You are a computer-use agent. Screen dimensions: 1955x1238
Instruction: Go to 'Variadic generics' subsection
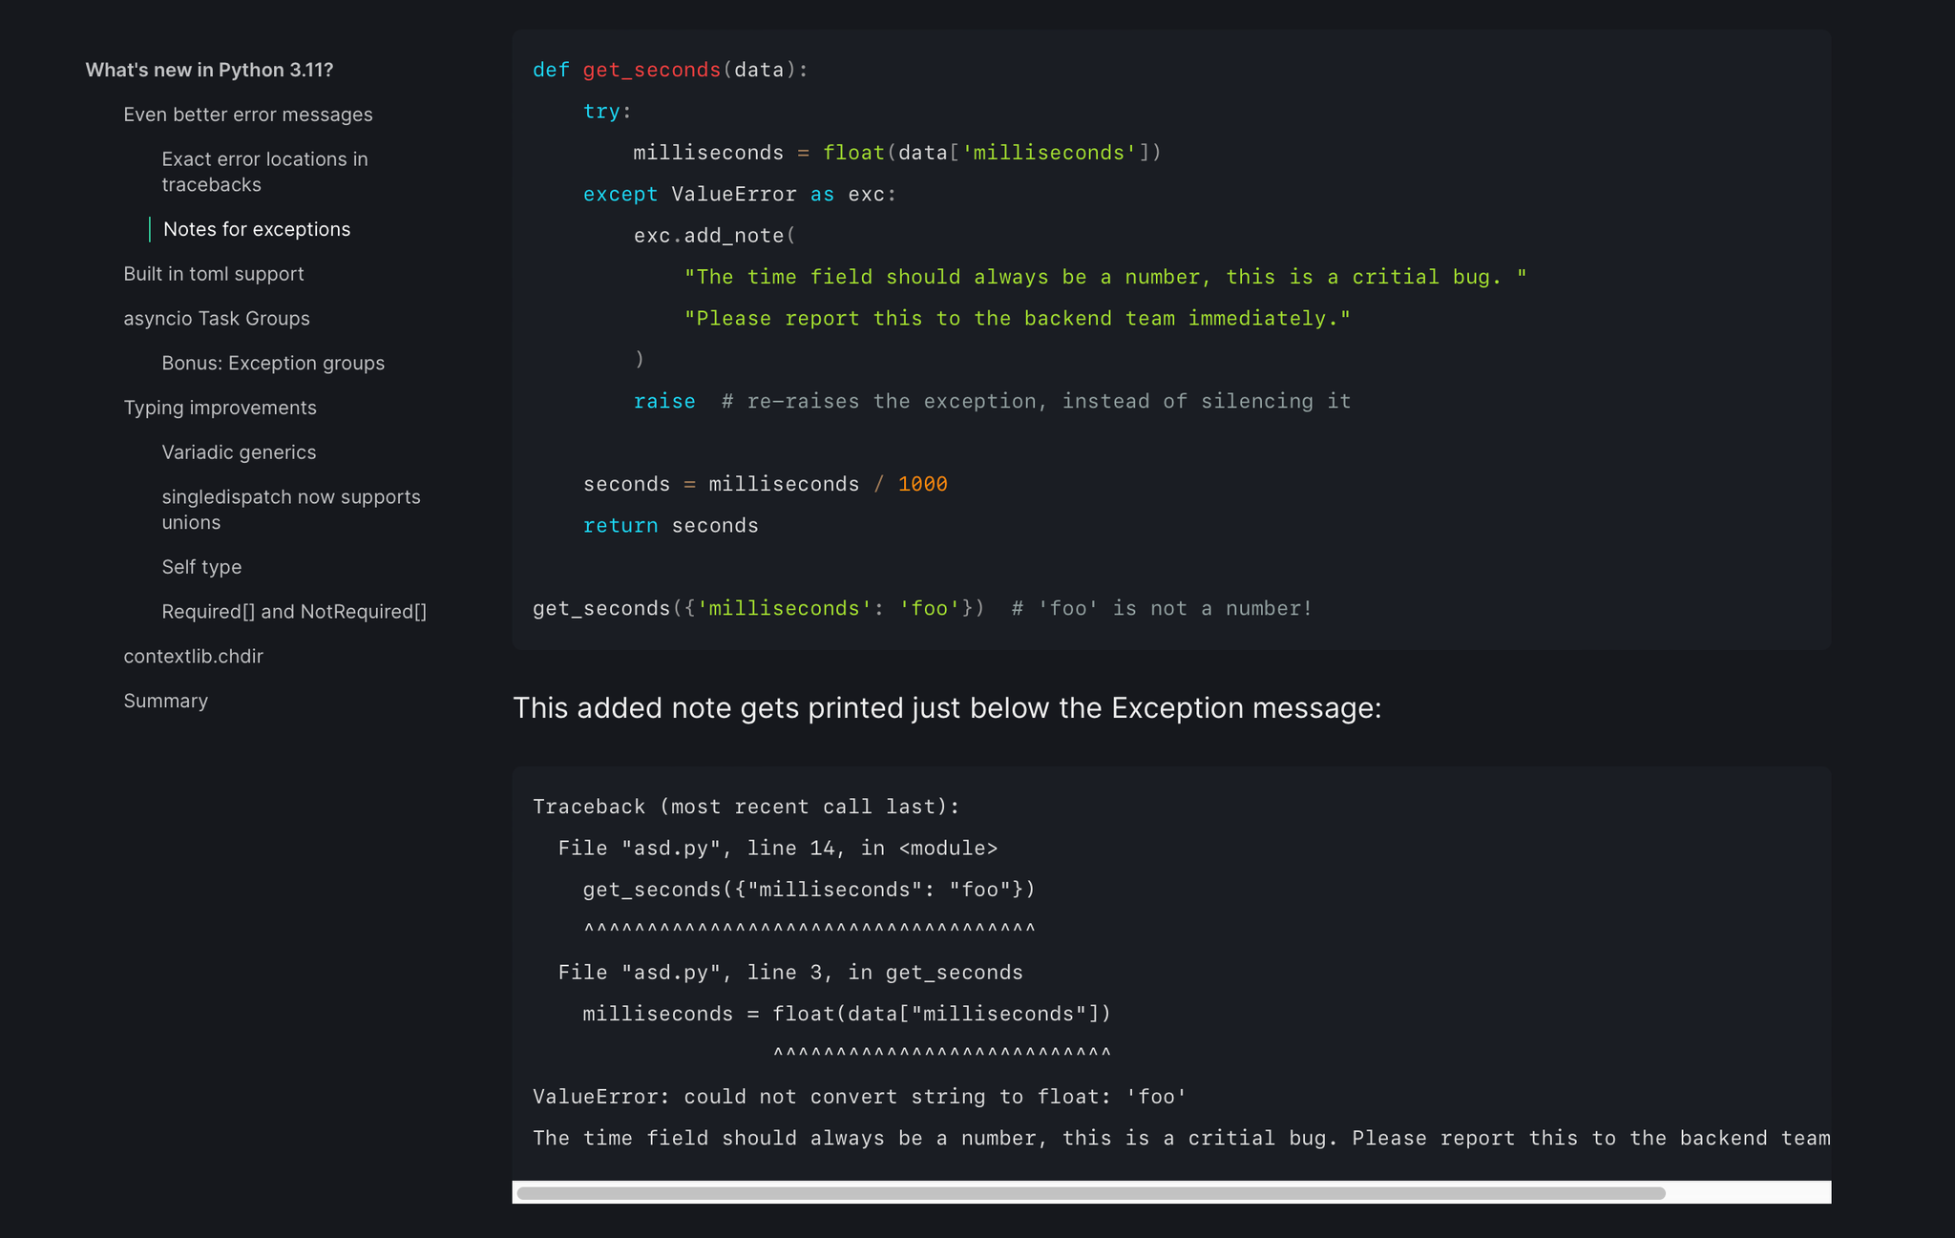coord(239,452)
